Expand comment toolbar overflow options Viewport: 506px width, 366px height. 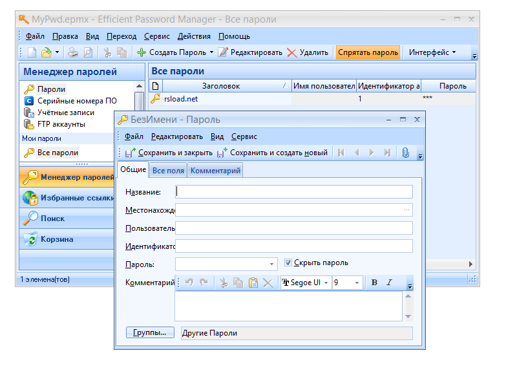[410, 286]
